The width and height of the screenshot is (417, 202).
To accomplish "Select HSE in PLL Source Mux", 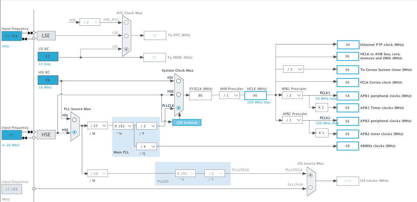I will [x=74, y=132].
